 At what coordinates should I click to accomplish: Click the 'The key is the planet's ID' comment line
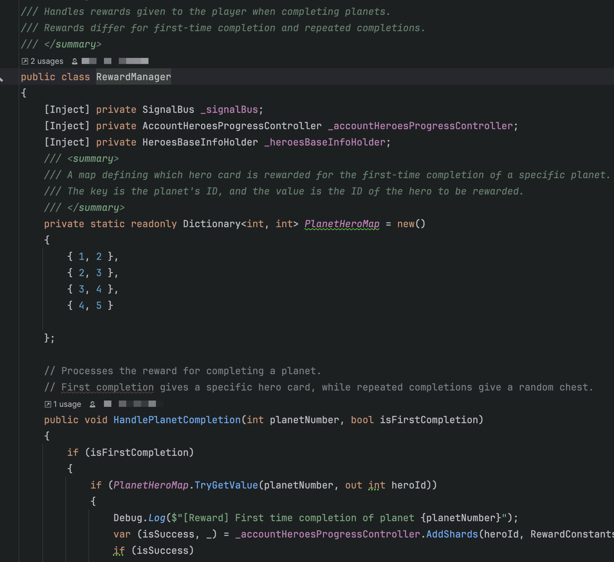284,191
